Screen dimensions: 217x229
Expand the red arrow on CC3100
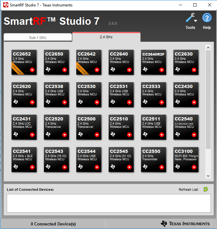tap(194, 167)
